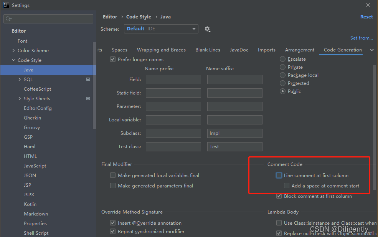Image resolution: width=378 pixels, height=237 pixels.
Task: Select Markdown code style
Action: click(x=36, y=214)
